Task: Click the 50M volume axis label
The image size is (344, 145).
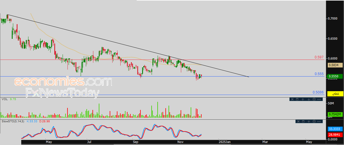Action: (331, 103)
